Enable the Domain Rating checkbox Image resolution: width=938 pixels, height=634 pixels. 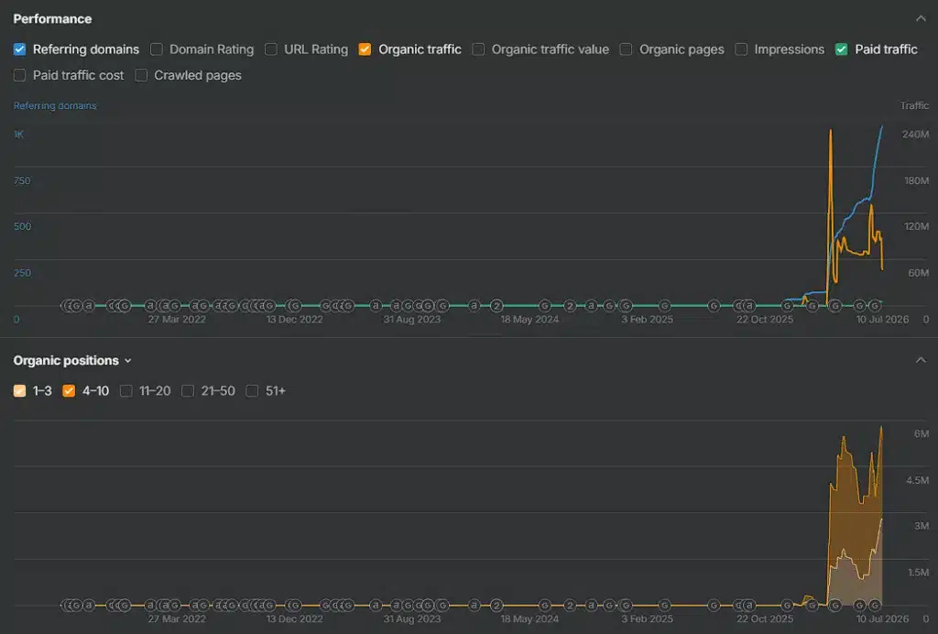156,49
